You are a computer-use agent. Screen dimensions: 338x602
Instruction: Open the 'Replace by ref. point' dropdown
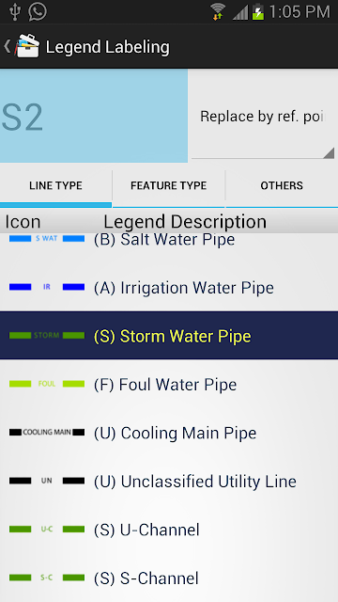click(263, 117)
